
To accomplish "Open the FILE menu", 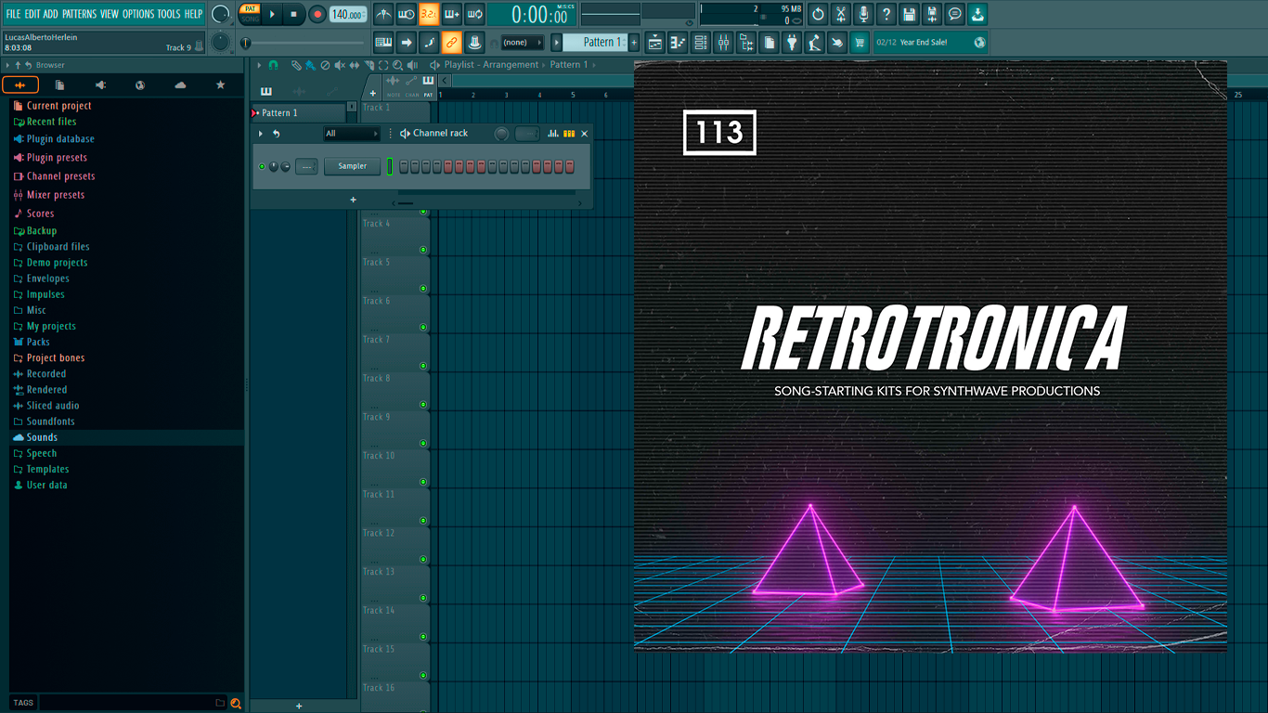I will coord(13,14).
